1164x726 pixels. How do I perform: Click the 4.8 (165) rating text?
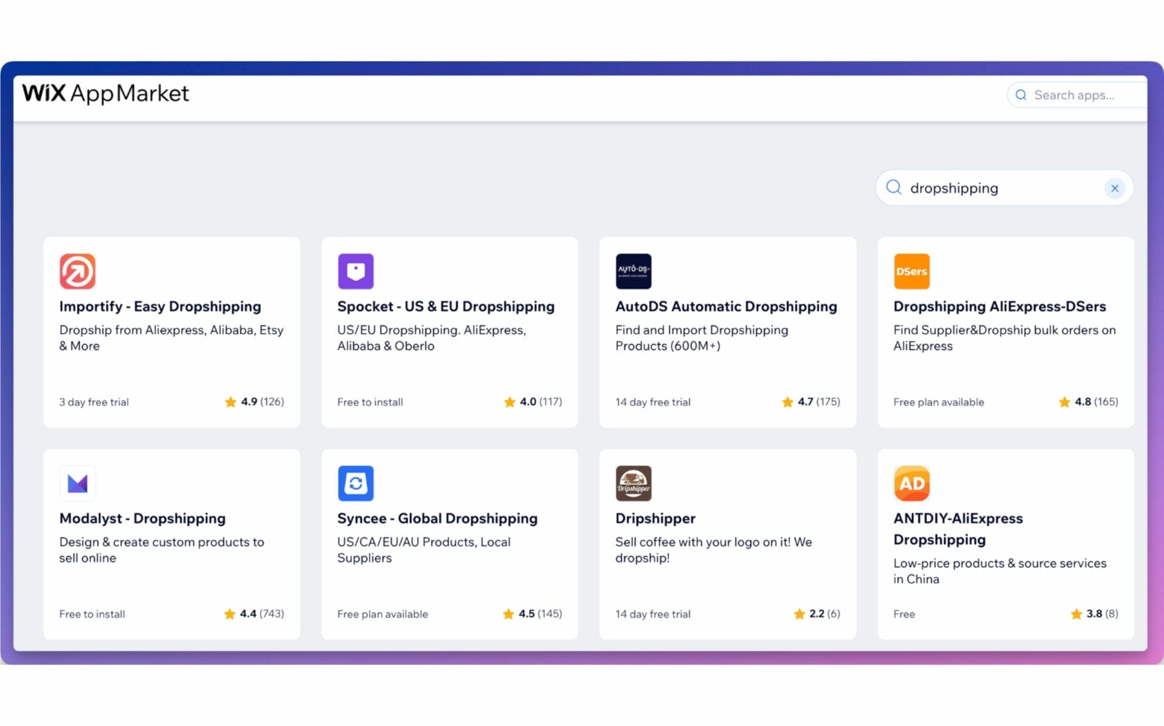point(1096,402)
